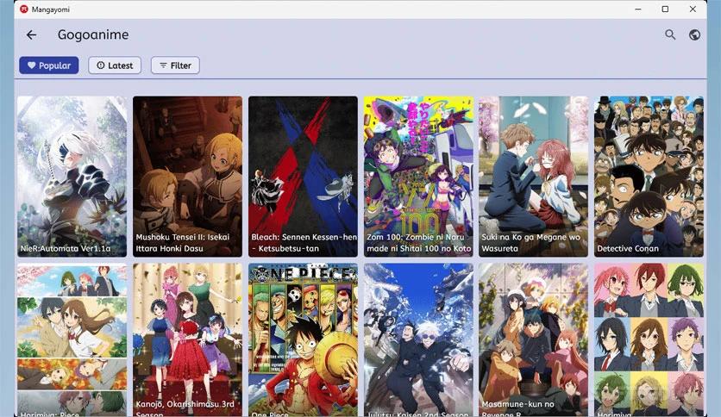
Task: Open Suki na Ko ga Megane cover
Action: pyautogui.click(x=533, y=177)
